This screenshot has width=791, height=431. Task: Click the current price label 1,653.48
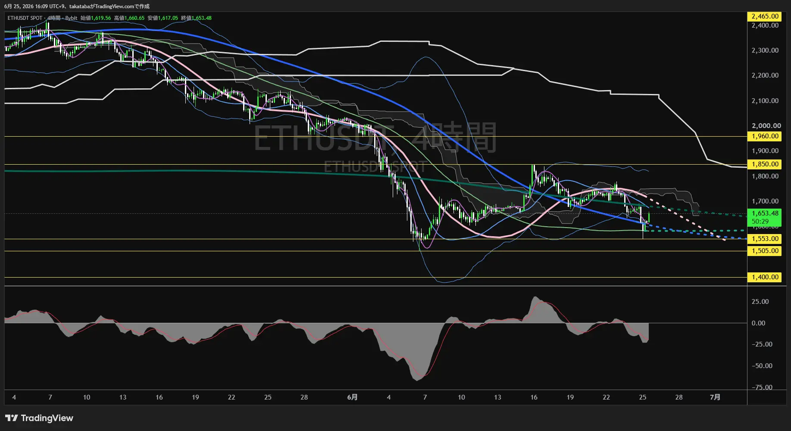[765, 213]
